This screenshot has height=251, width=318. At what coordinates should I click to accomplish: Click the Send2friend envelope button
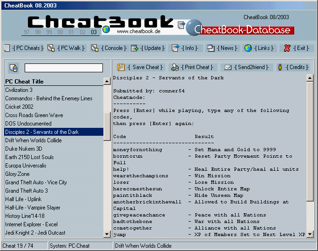pos(228,67)
